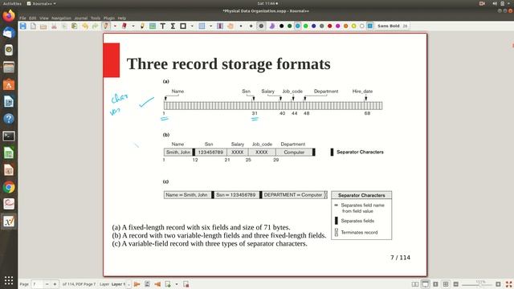This screenshot has width=514, height=289.
Task: Open the eraser options dropdown arrow
Action: pos(133,26)
